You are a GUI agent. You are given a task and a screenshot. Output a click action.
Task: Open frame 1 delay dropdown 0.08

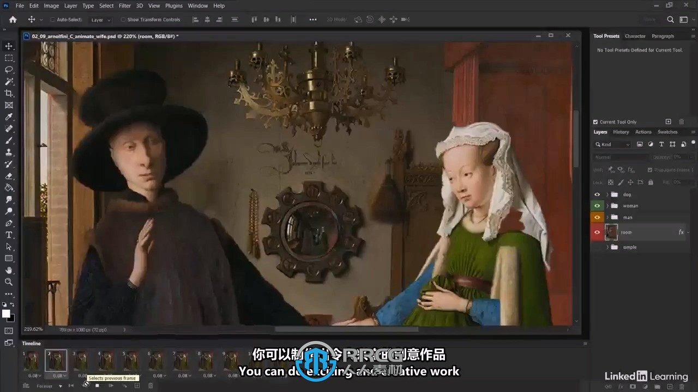point(34,376)
